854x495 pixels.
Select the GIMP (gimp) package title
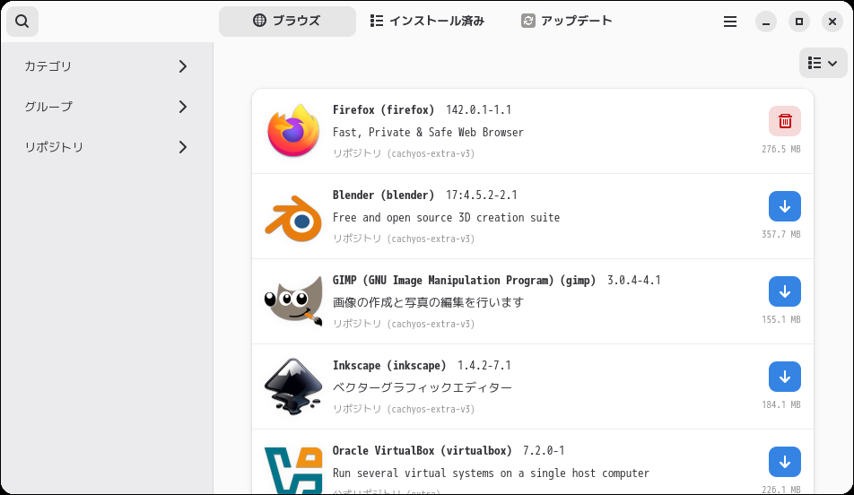click(464, 281)
